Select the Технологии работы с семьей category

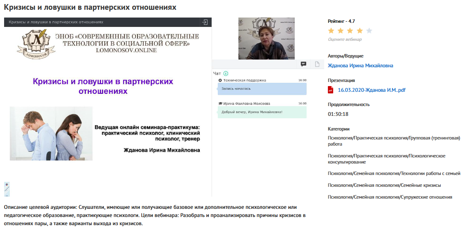click(x=394, y=173)
